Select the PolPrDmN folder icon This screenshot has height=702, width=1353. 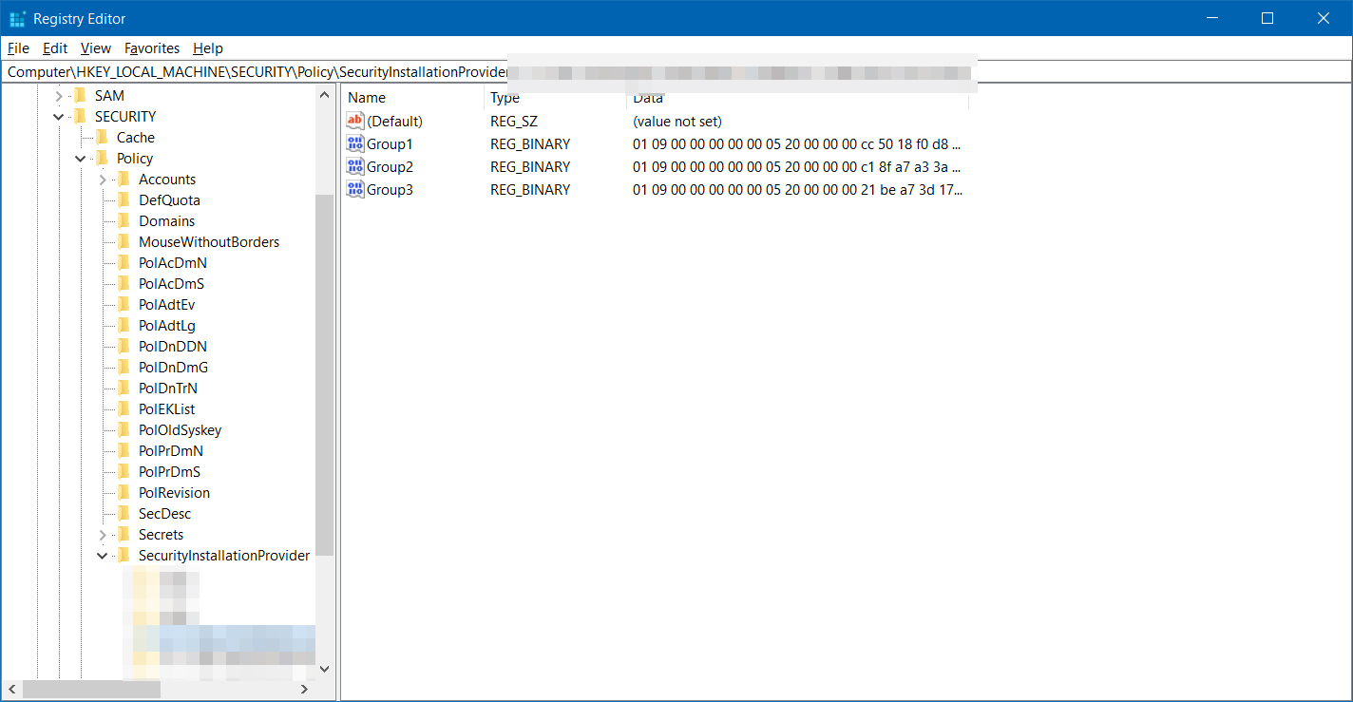[x=124, y=451]
